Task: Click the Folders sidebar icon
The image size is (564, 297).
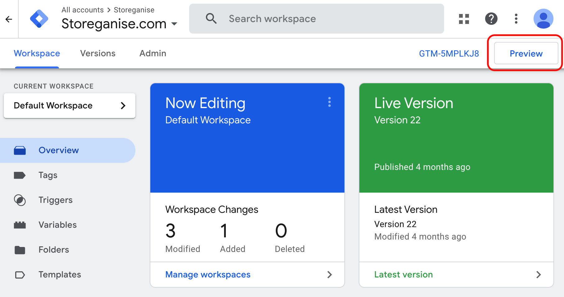Action: click(x=20, y=250)
